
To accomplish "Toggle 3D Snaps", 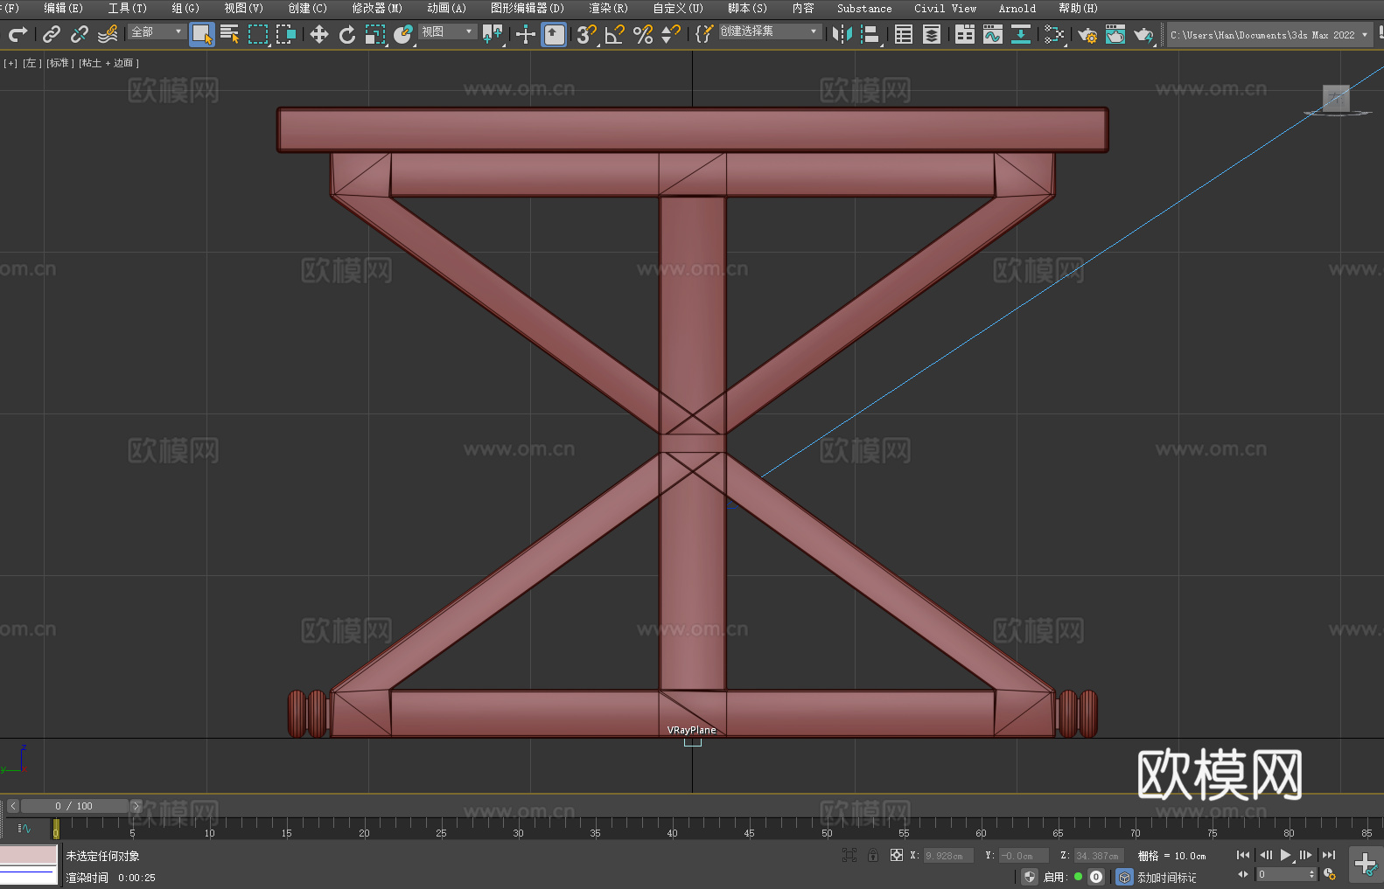I will [x=587, y=34].
